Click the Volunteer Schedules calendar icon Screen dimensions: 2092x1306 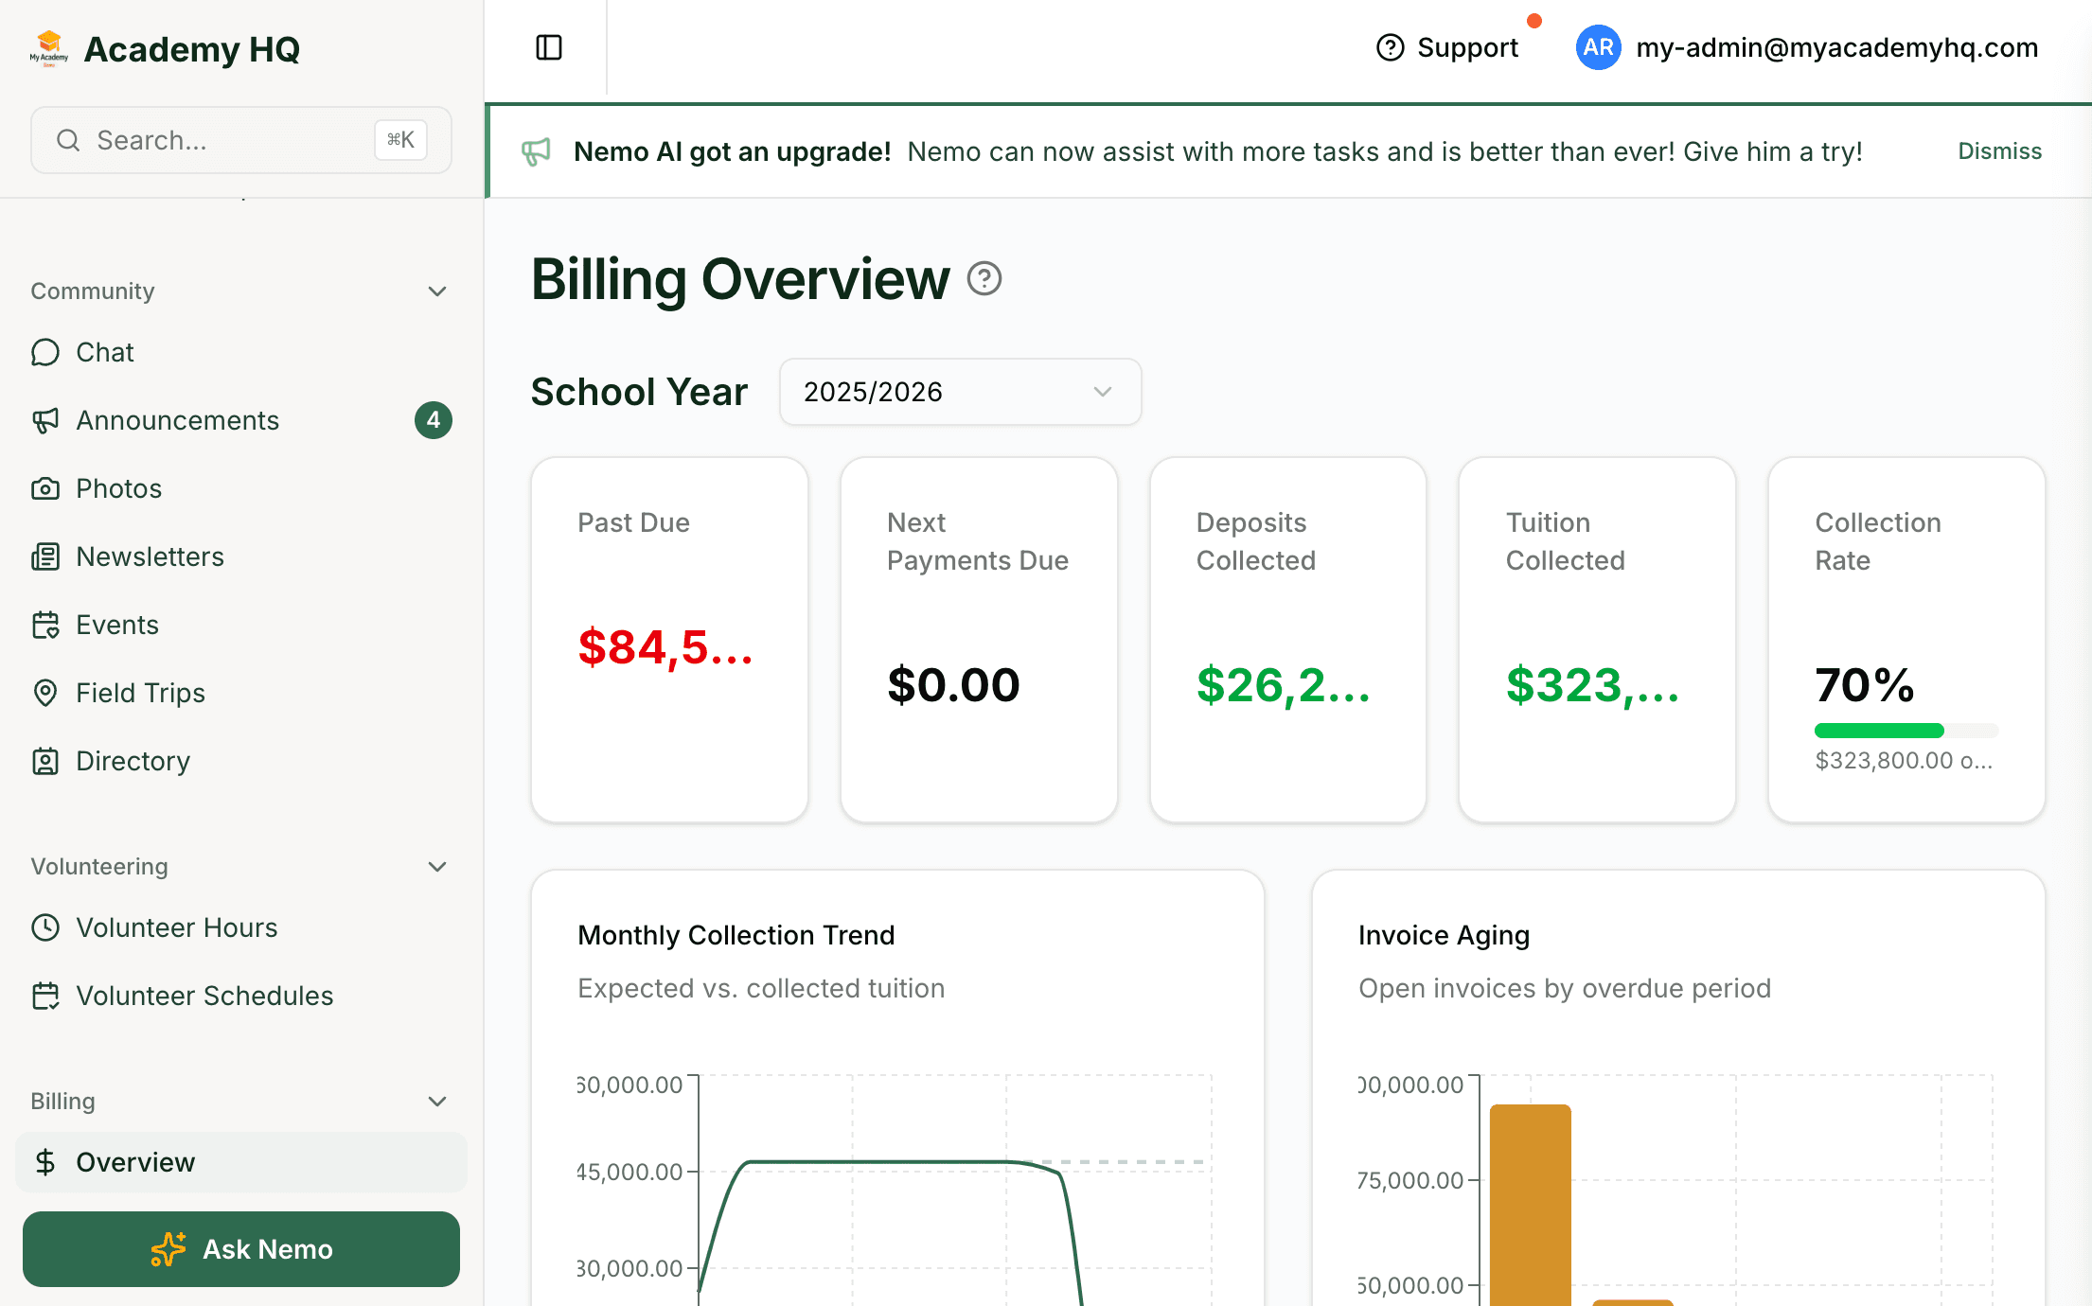click(x=45, y=996)
